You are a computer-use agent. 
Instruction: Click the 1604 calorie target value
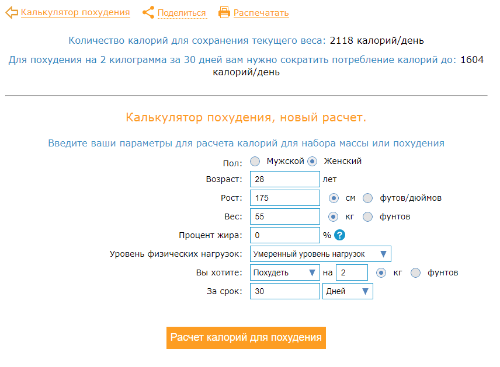pyautogui.click(x=472, y=60)
